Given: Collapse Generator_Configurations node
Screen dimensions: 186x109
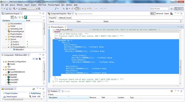Looking at the screenshot, I should pyautogui.click(x=4, y=62).
